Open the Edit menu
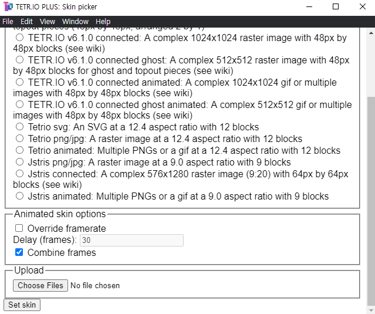 tap(26, 22)
